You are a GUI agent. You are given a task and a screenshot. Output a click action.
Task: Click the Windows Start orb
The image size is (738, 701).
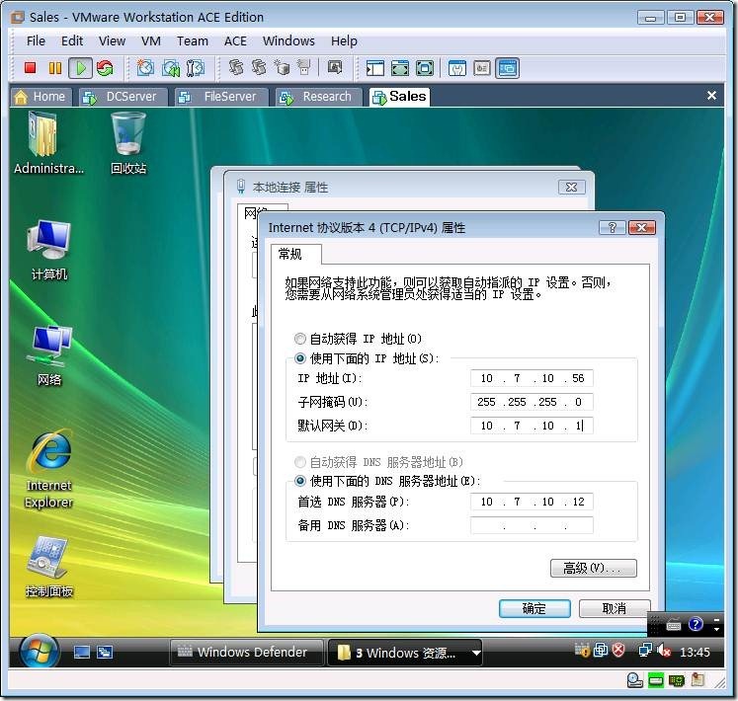(40, 652)
